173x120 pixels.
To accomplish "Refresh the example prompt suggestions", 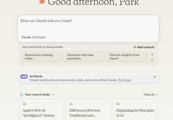I will pyautogui.click(x=152, y=60).
